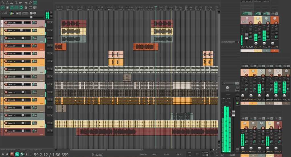This screenshot has width=291, height=157.
Task: Toggle item grouping link icon
Action: [x=3, y=7]
